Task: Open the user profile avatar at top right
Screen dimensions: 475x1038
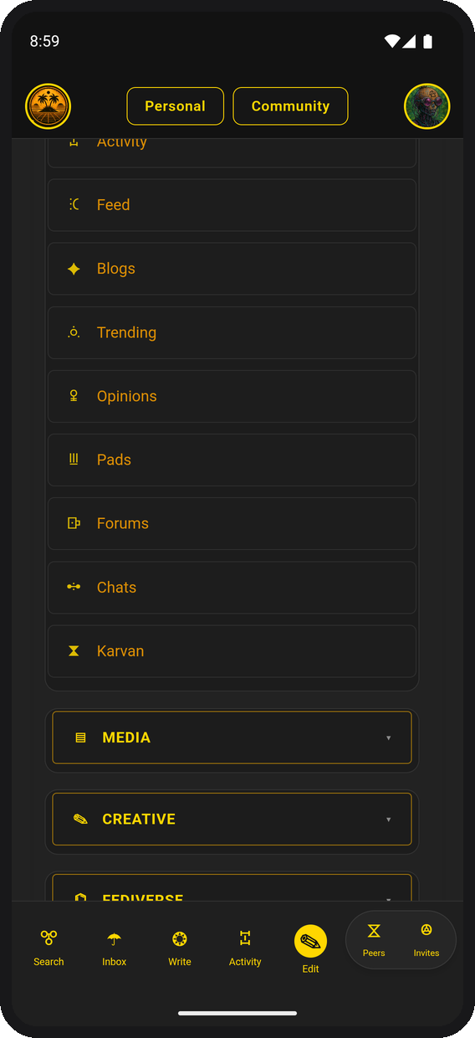Action: pyautogui.click(x=427, y=106)
